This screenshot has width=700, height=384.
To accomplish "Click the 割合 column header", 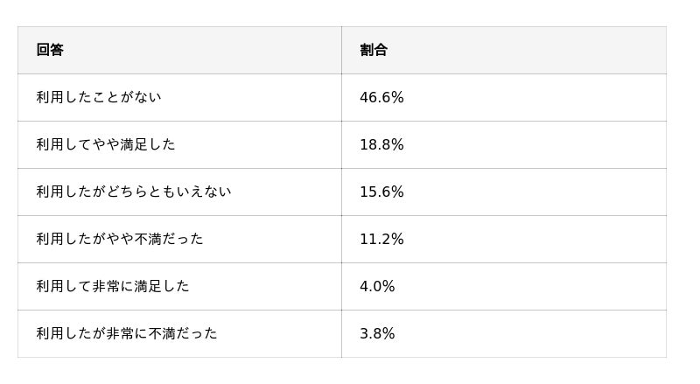I will pos(374,50).
